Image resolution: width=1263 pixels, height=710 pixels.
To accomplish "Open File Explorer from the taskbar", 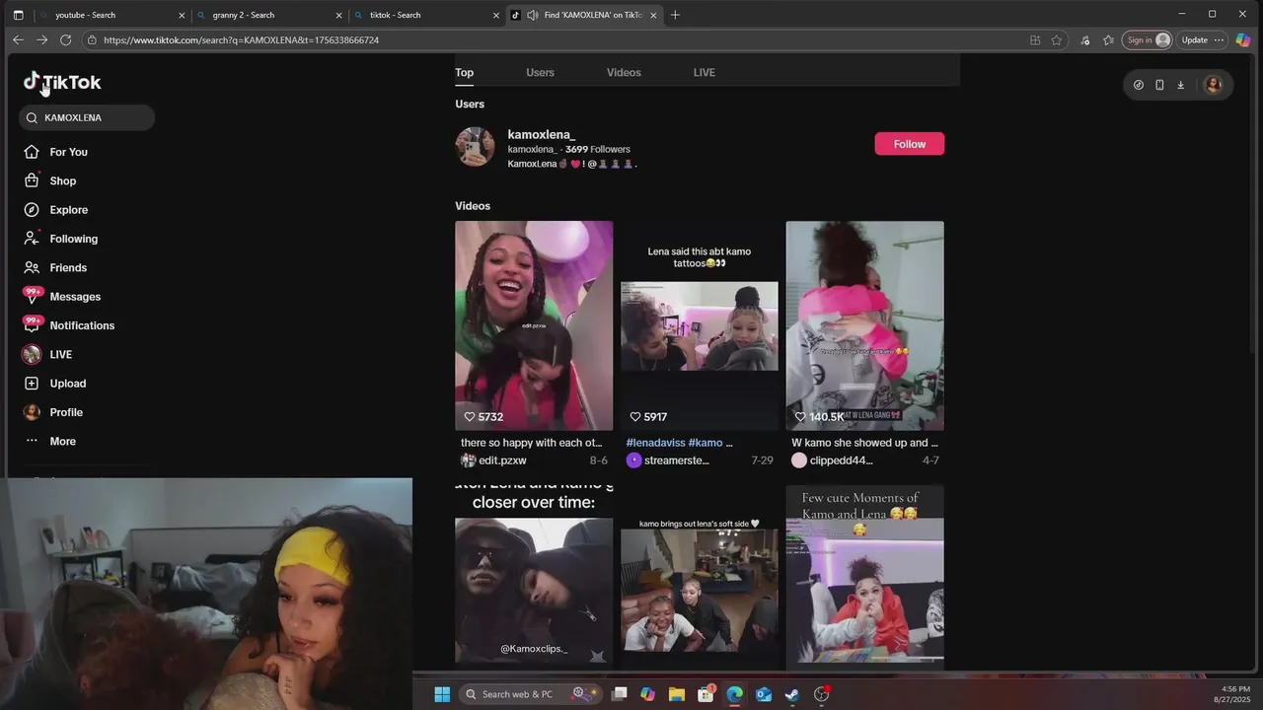I will pyautogui.click(x=677, y=694).
